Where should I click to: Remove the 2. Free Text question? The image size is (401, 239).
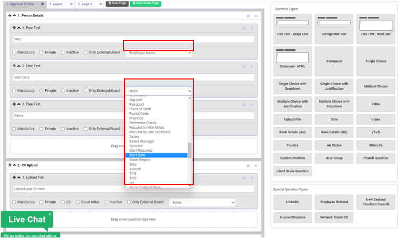pyautogui.click(x=252, y=66)
